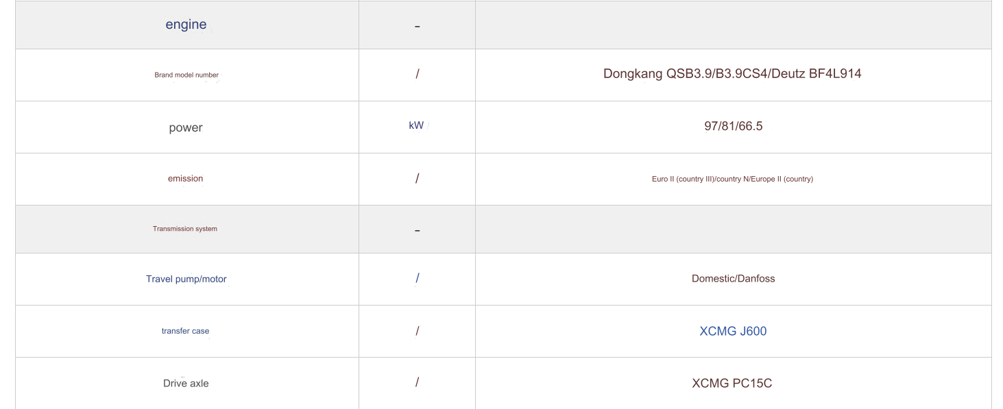Click the slash unit beside Drive axle
1003x409 pixels.
click(x=417, y=382)
